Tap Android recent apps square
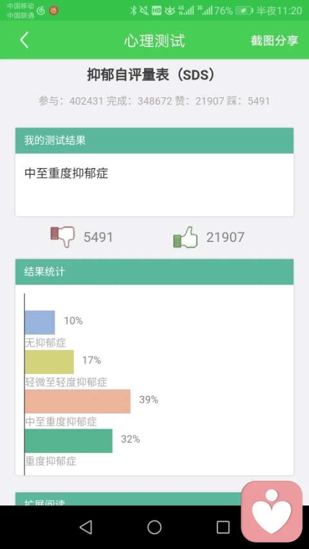This screenshot has height=549, width=309. coord(223,527)
